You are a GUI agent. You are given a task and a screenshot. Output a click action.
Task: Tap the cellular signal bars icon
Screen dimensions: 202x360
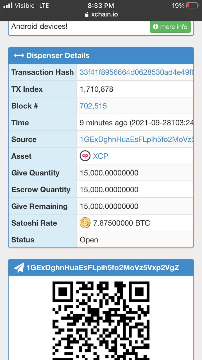8,5
